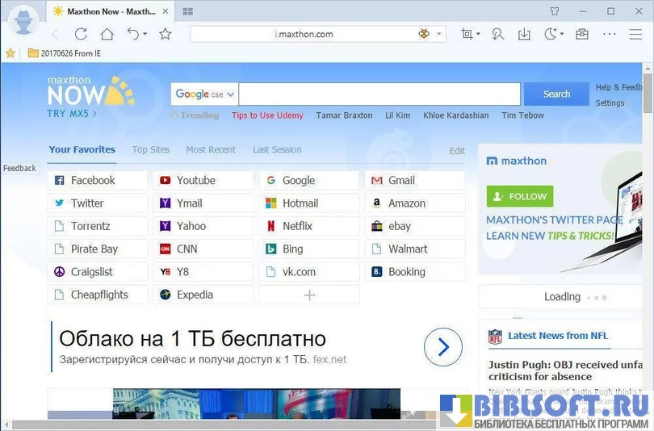Open the 20170626 From IE bookmarks folder
The width and height of the screenshot is (654, 431).
64,53
